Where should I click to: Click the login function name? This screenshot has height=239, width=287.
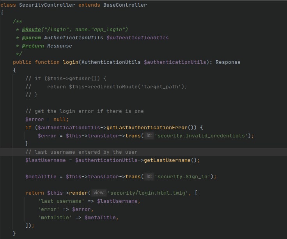71,62
